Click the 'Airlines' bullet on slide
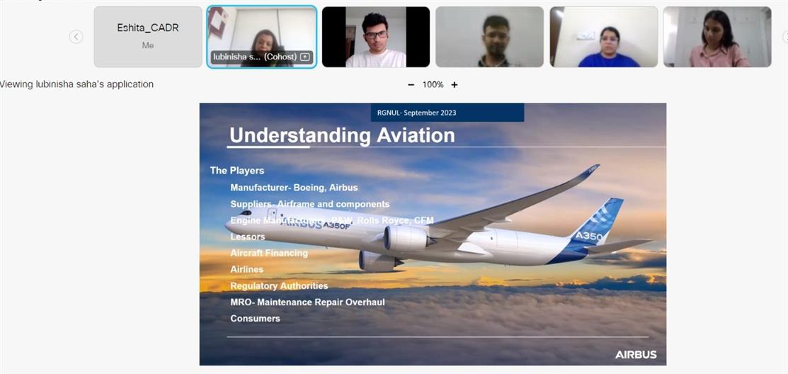 [x=247, y=269]
